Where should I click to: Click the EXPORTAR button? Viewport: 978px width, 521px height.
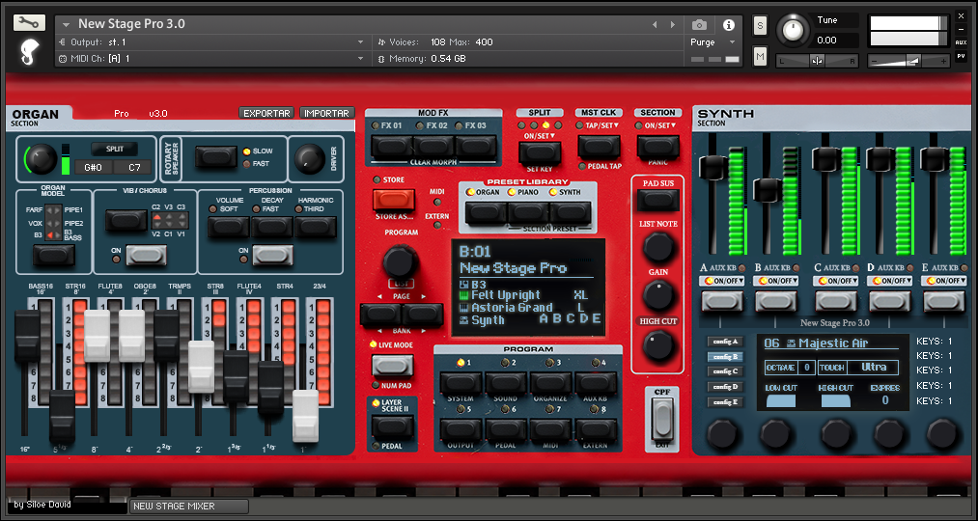pyautogui.click(x=267, y=114)
